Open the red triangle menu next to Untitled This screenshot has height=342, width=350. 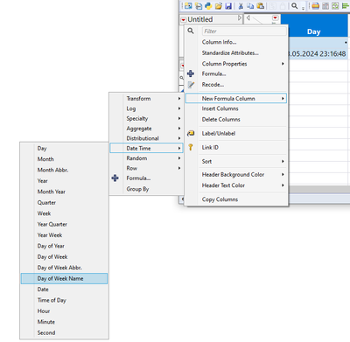point(183,20)
